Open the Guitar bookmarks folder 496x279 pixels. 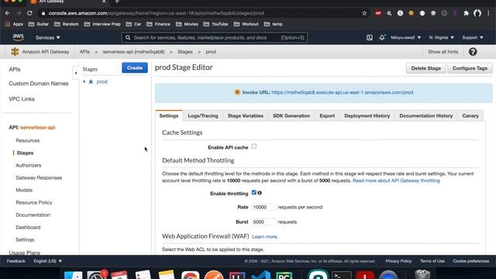(38, 24)
